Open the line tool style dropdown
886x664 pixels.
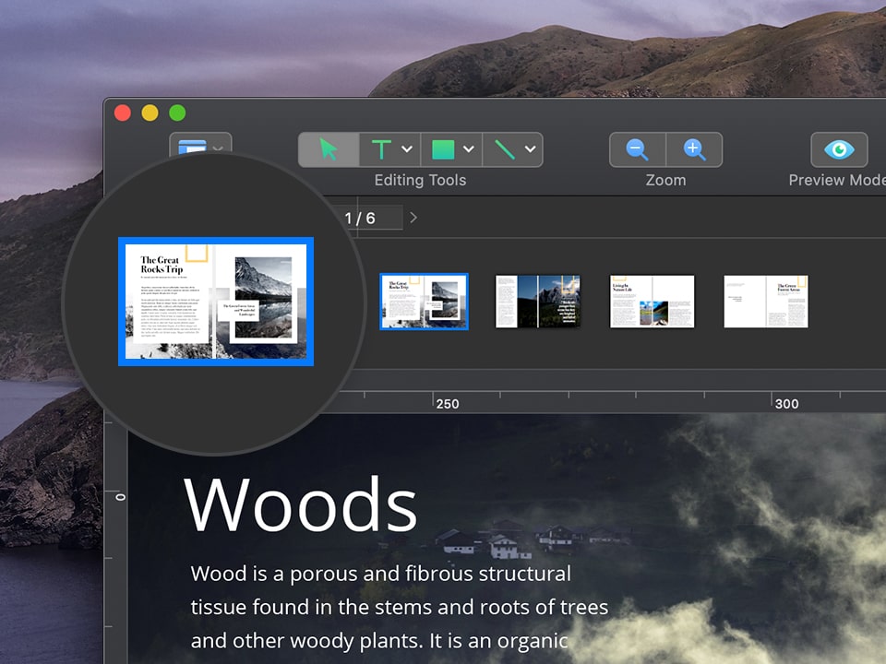[530, 149]
